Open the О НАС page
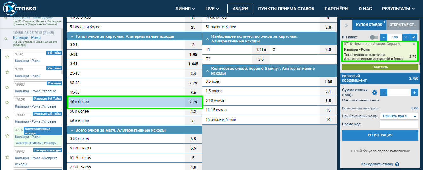 [x=365, y=9]
